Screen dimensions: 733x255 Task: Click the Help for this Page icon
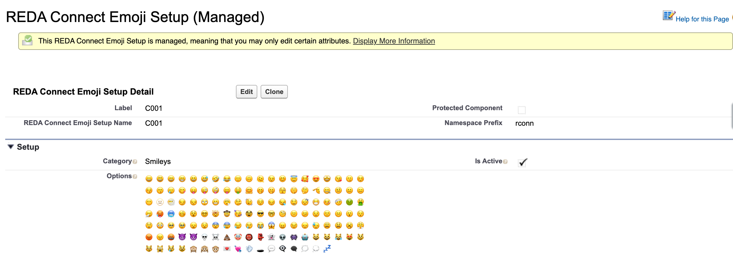(669, 16)
